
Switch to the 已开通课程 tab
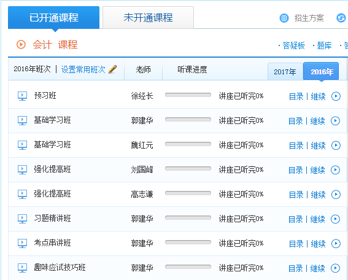pyautogui.click(x=54, y=18)
